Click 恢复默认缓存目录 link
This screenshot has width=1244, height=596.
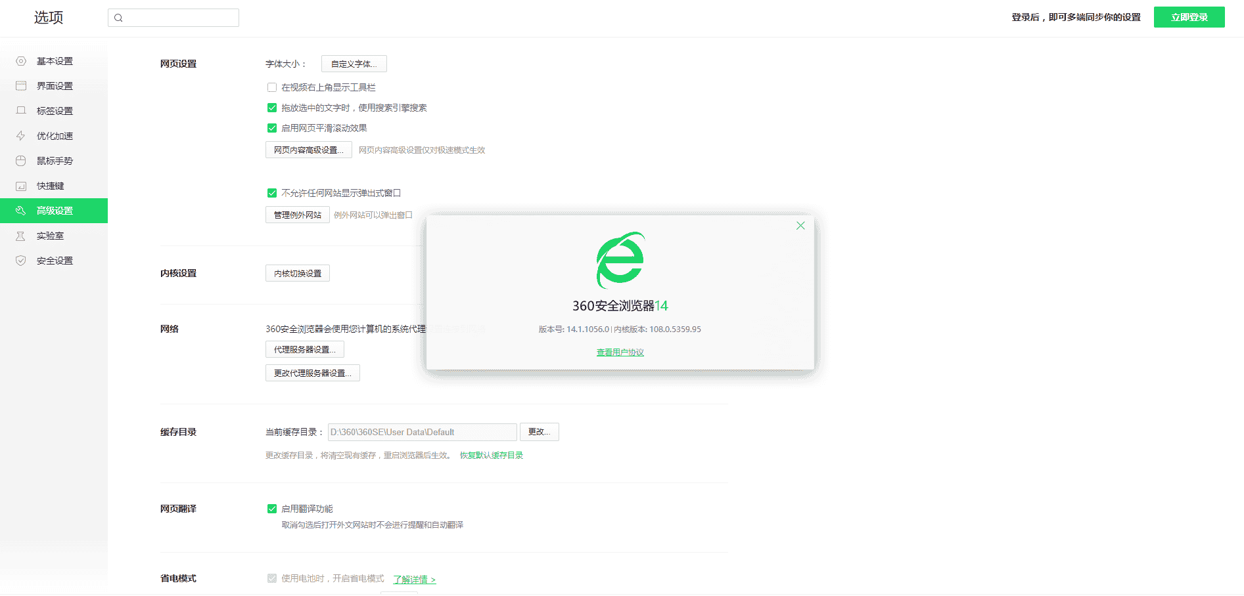492,456
